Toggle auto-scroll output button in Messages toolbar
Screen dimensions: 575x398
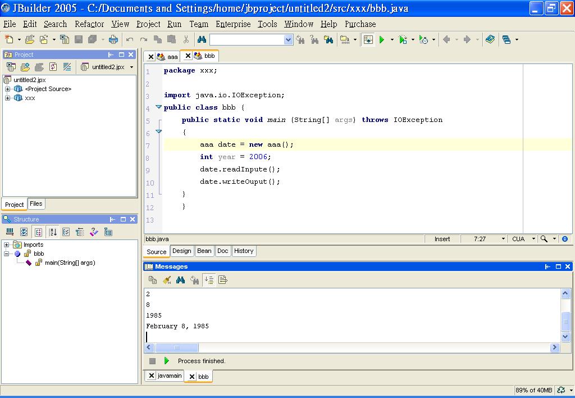[x=209, y=280]
